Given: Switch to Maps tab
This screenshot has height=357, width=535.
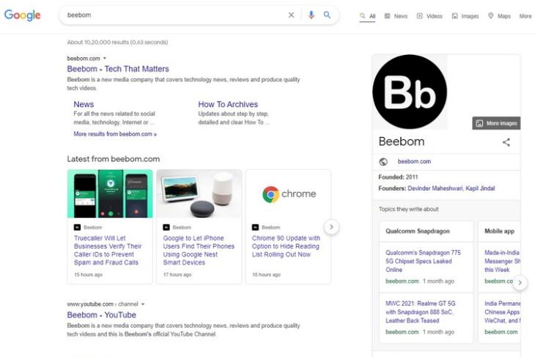Looking at the screenshot, I should pos(499,16).
